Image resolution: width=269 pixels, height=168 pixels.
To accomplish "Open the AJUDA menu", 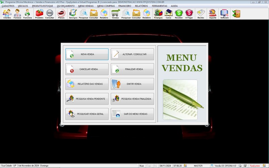I will point(174,6).
